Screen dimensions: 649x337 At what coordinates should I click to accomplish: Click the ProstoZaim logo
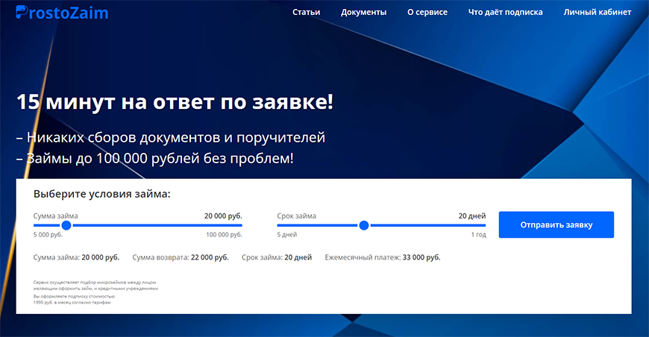(62, 13)
